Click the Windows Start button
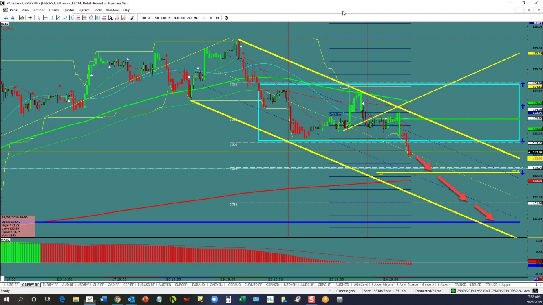 pyautogui.click(x=7, y=299)
